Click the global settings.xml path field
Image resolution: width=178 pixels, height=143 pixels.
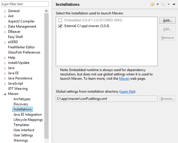(x=107, y=99)
